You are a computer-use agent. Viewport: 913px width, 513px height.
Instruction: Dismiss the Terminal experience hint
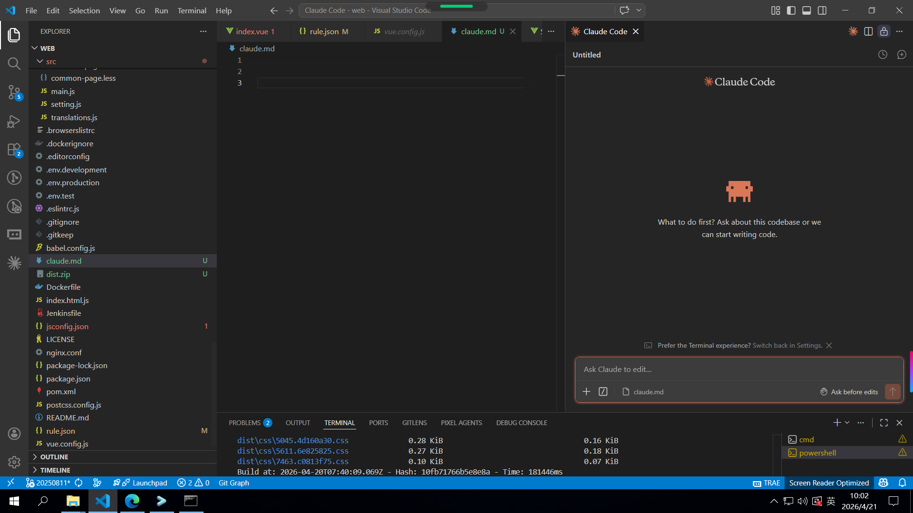coord(829,345)
